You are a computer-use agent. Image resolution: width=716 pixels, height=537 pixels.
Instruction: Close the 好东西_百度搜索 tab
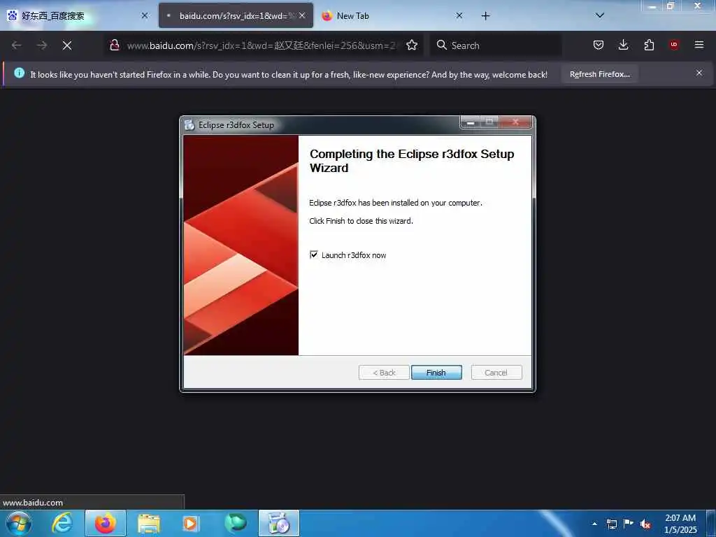(145, 15)
